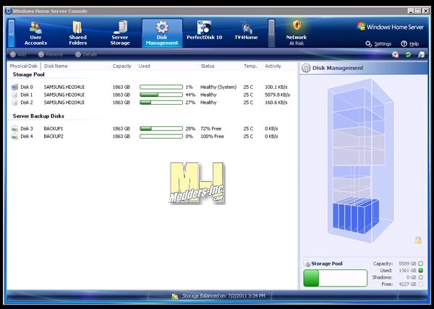Sort the list by Capacity column
The image size is (434, 309).
pyautogui.click(x=122, y=66)
